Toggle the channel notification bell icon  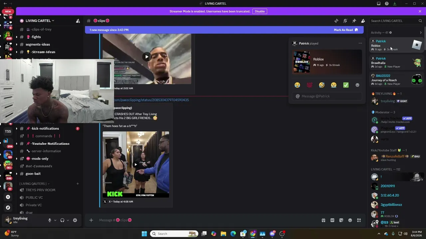pos(345,21)
